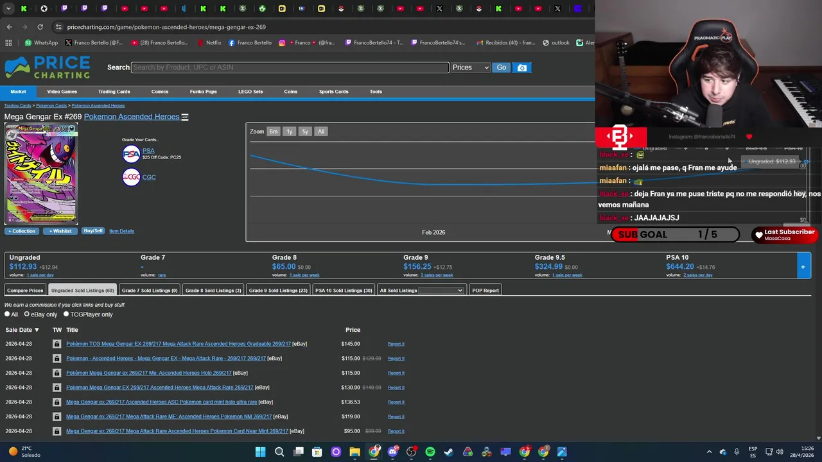Image resolution: width=822 pixels, height=462 pixels.
Task: Switch to Compare Prices tab
Action: (25, 291)
